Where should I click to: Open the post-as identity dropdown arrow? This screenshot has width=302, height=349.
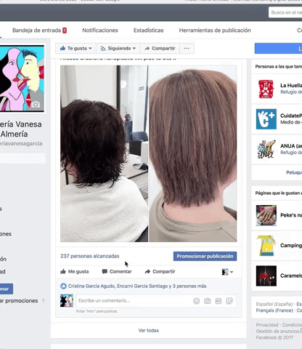point(232,272)
